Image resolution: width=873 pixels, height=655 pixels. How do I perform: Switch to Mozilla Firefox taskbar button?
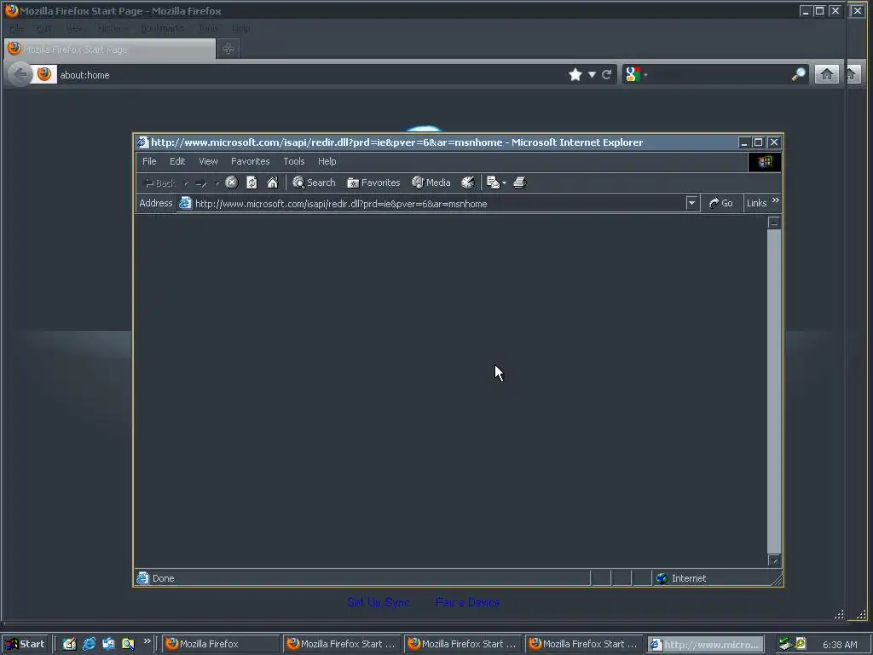(x=221, y=644)
